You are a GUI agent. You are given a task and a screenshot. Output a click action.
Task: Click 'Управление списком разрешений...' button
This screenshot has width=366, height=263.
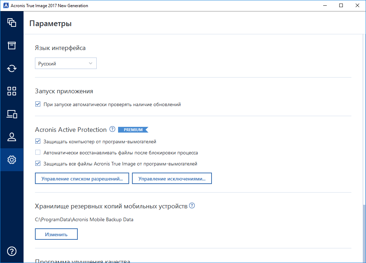[x=82, y=178]
